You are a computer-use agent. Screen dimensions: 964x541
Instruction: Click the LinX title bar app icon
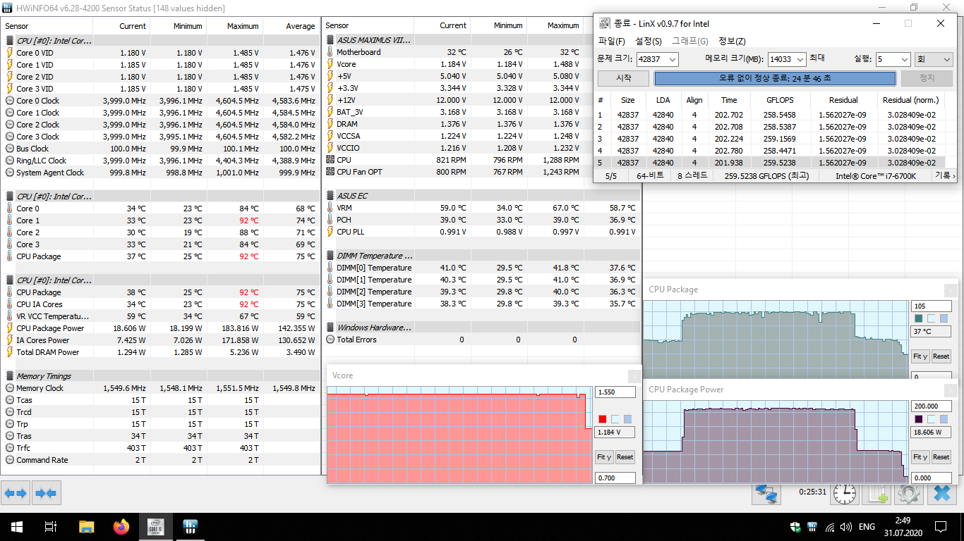[605, 23]
